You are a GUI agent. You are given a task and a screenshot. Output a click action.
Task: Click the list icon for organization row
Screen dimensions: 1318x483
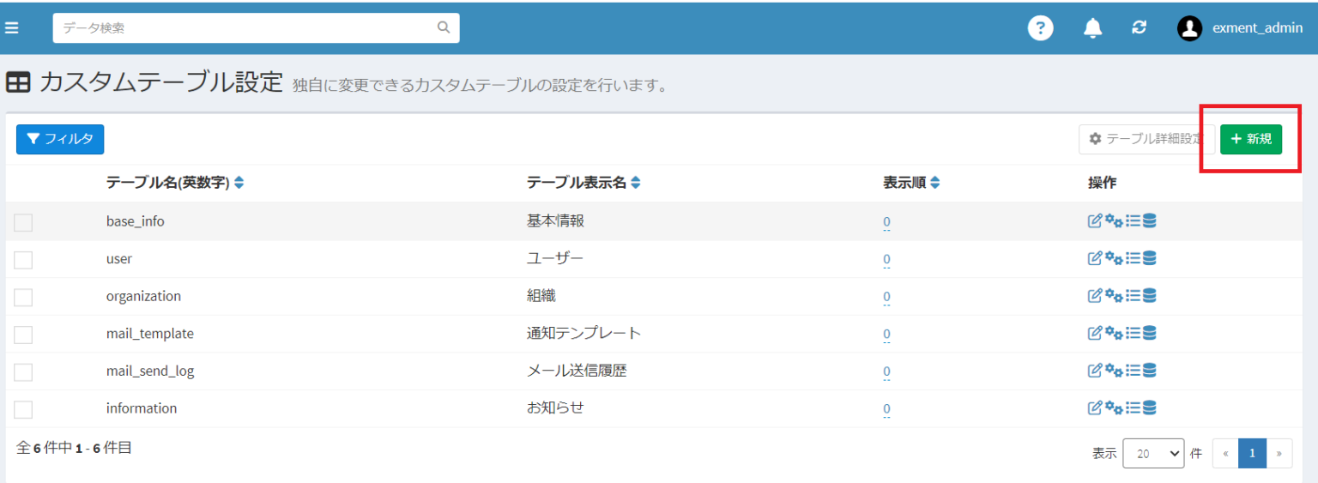(1132, 296)
